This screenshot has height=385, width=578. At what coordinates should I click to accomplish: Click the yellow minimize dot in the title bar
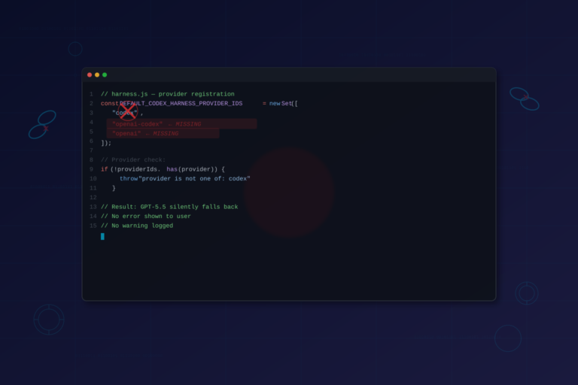point(97,74)
